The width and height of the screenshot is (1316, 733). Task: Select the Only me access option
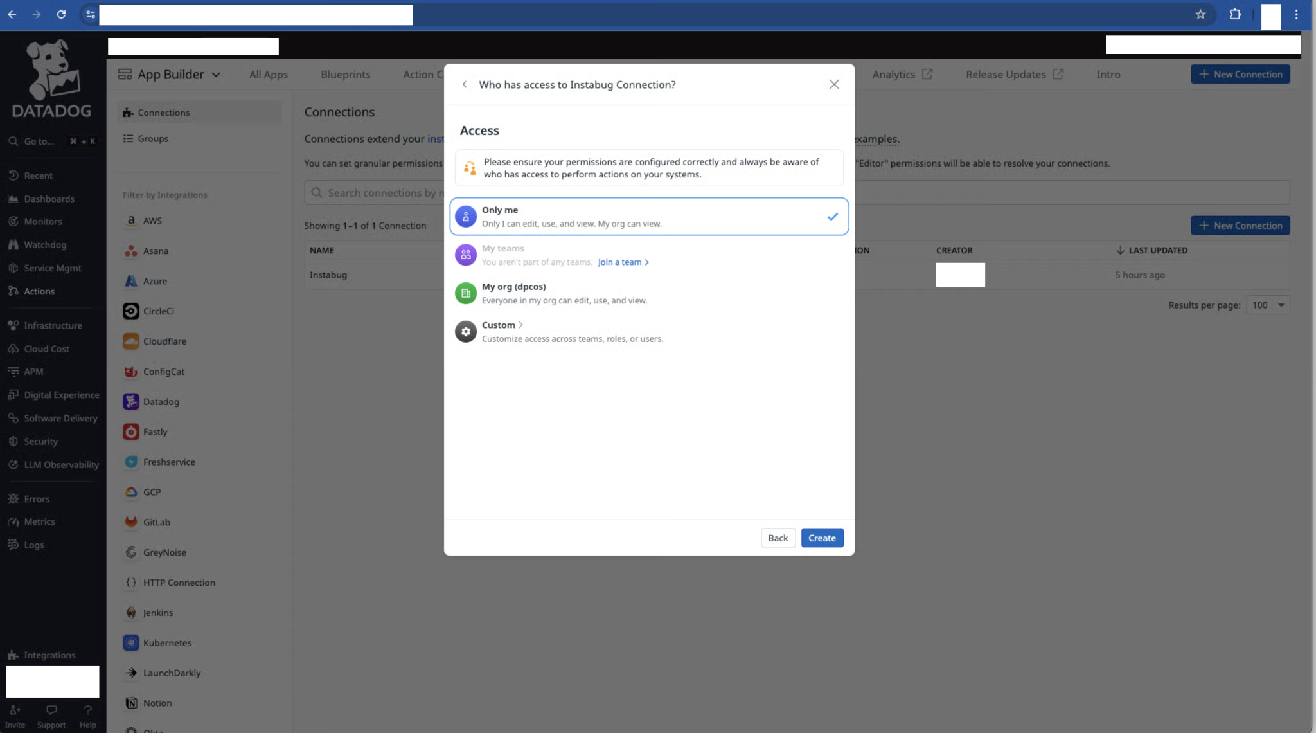[x=649, y=217]
